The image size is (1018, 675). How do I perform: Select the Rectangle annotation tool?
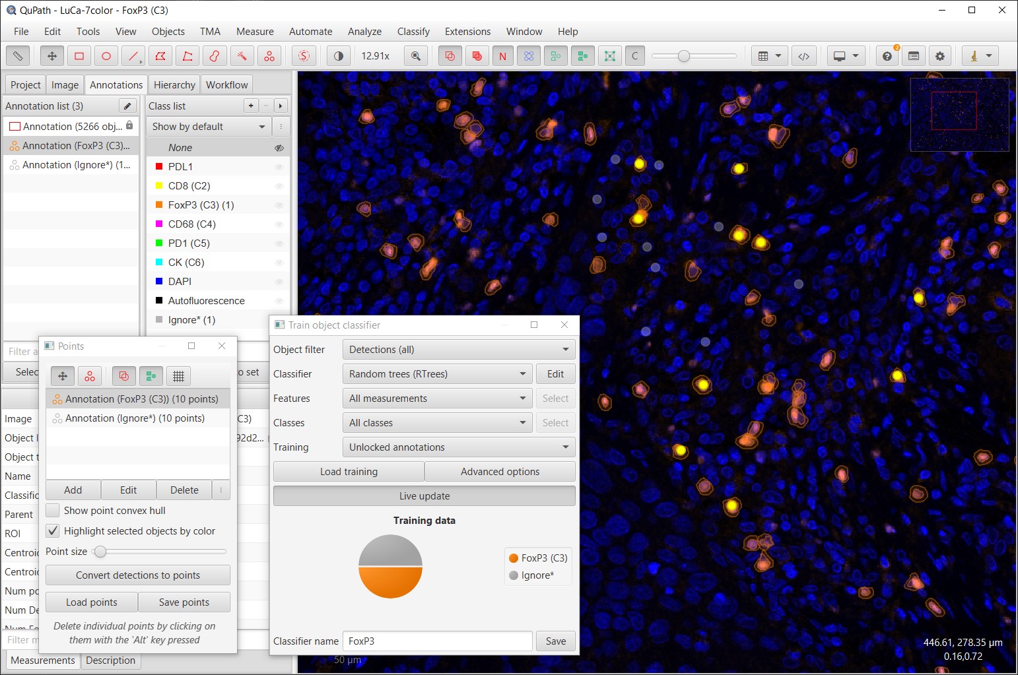(79, 56)
